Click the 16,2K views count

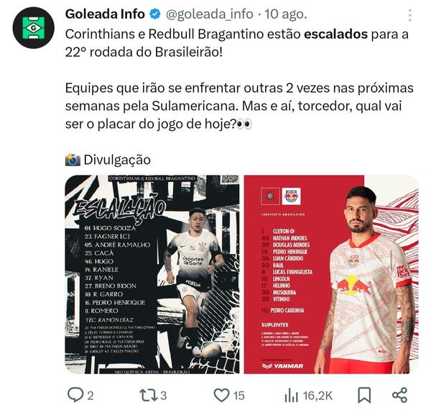(318, 396)
